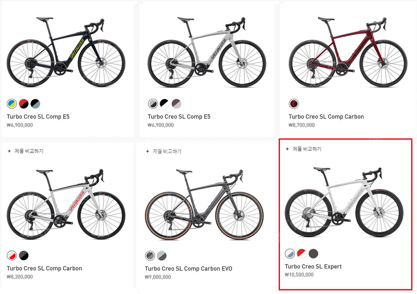Add Turbo Creo SL Expert to product compare
417x294 pixels.
304,149
